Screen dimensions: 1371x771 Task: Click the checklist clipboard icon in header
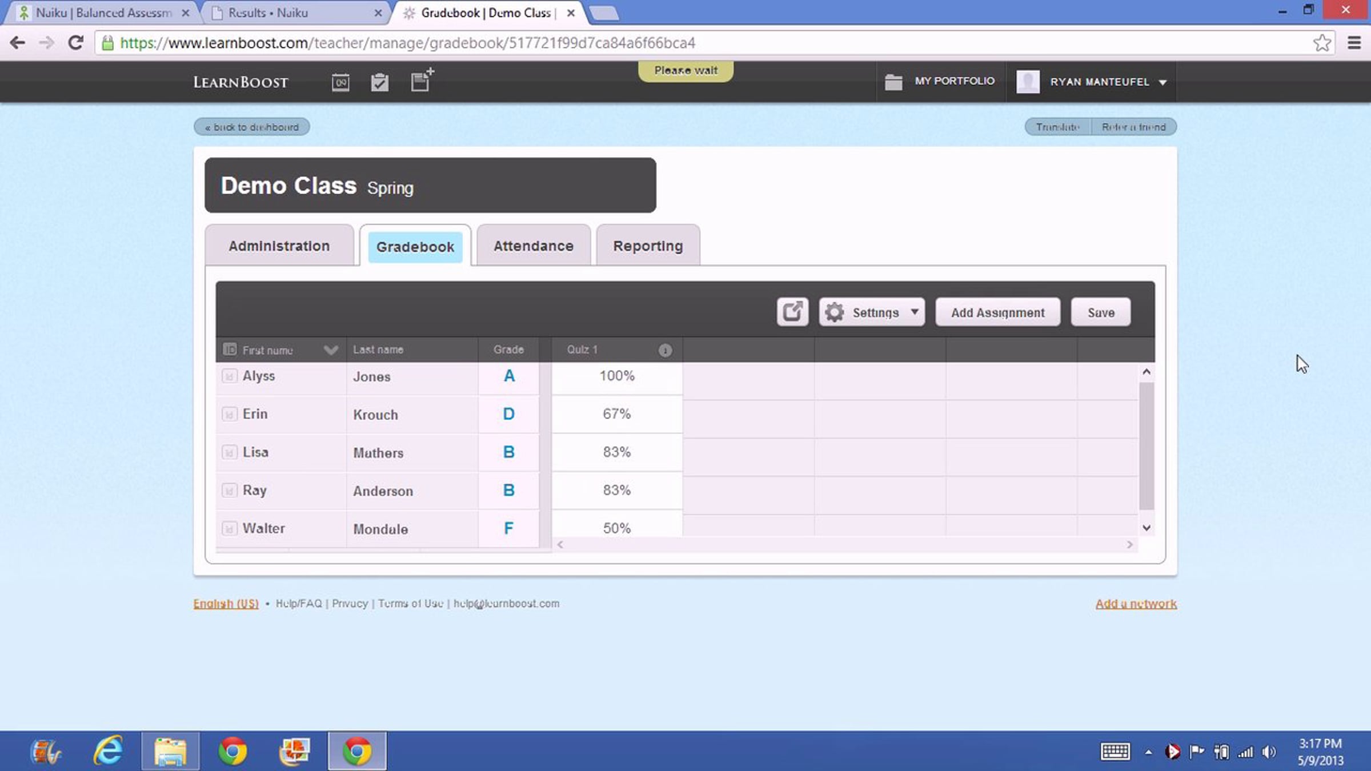pyautogui.click(x=379, y=82)
